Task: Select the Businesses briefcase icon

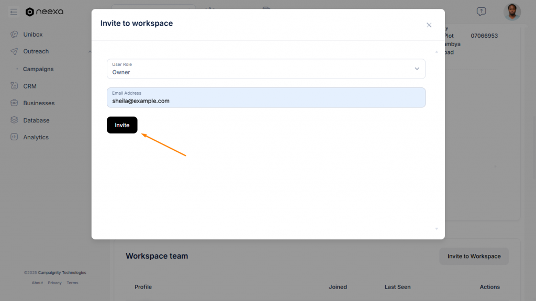Action: (x=14, y=103)
